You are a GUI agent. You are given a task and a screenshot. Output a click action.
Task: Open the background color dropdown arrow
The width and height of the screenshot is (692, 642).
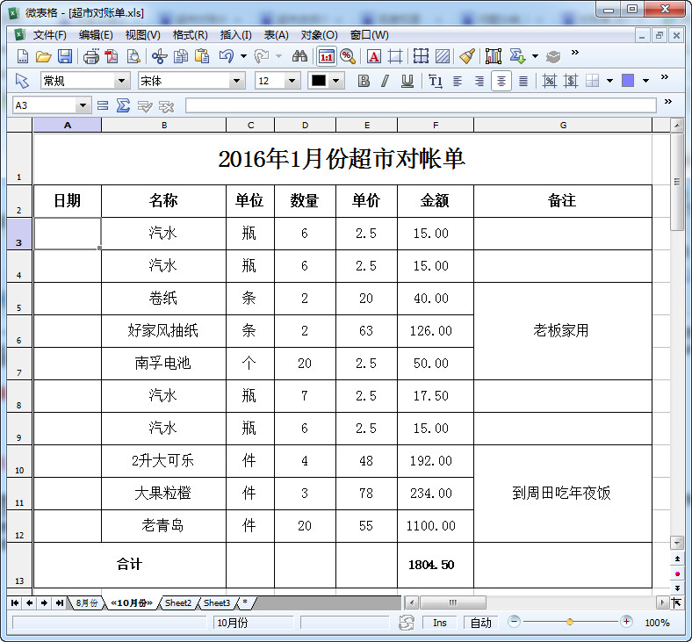pos(645,81)
